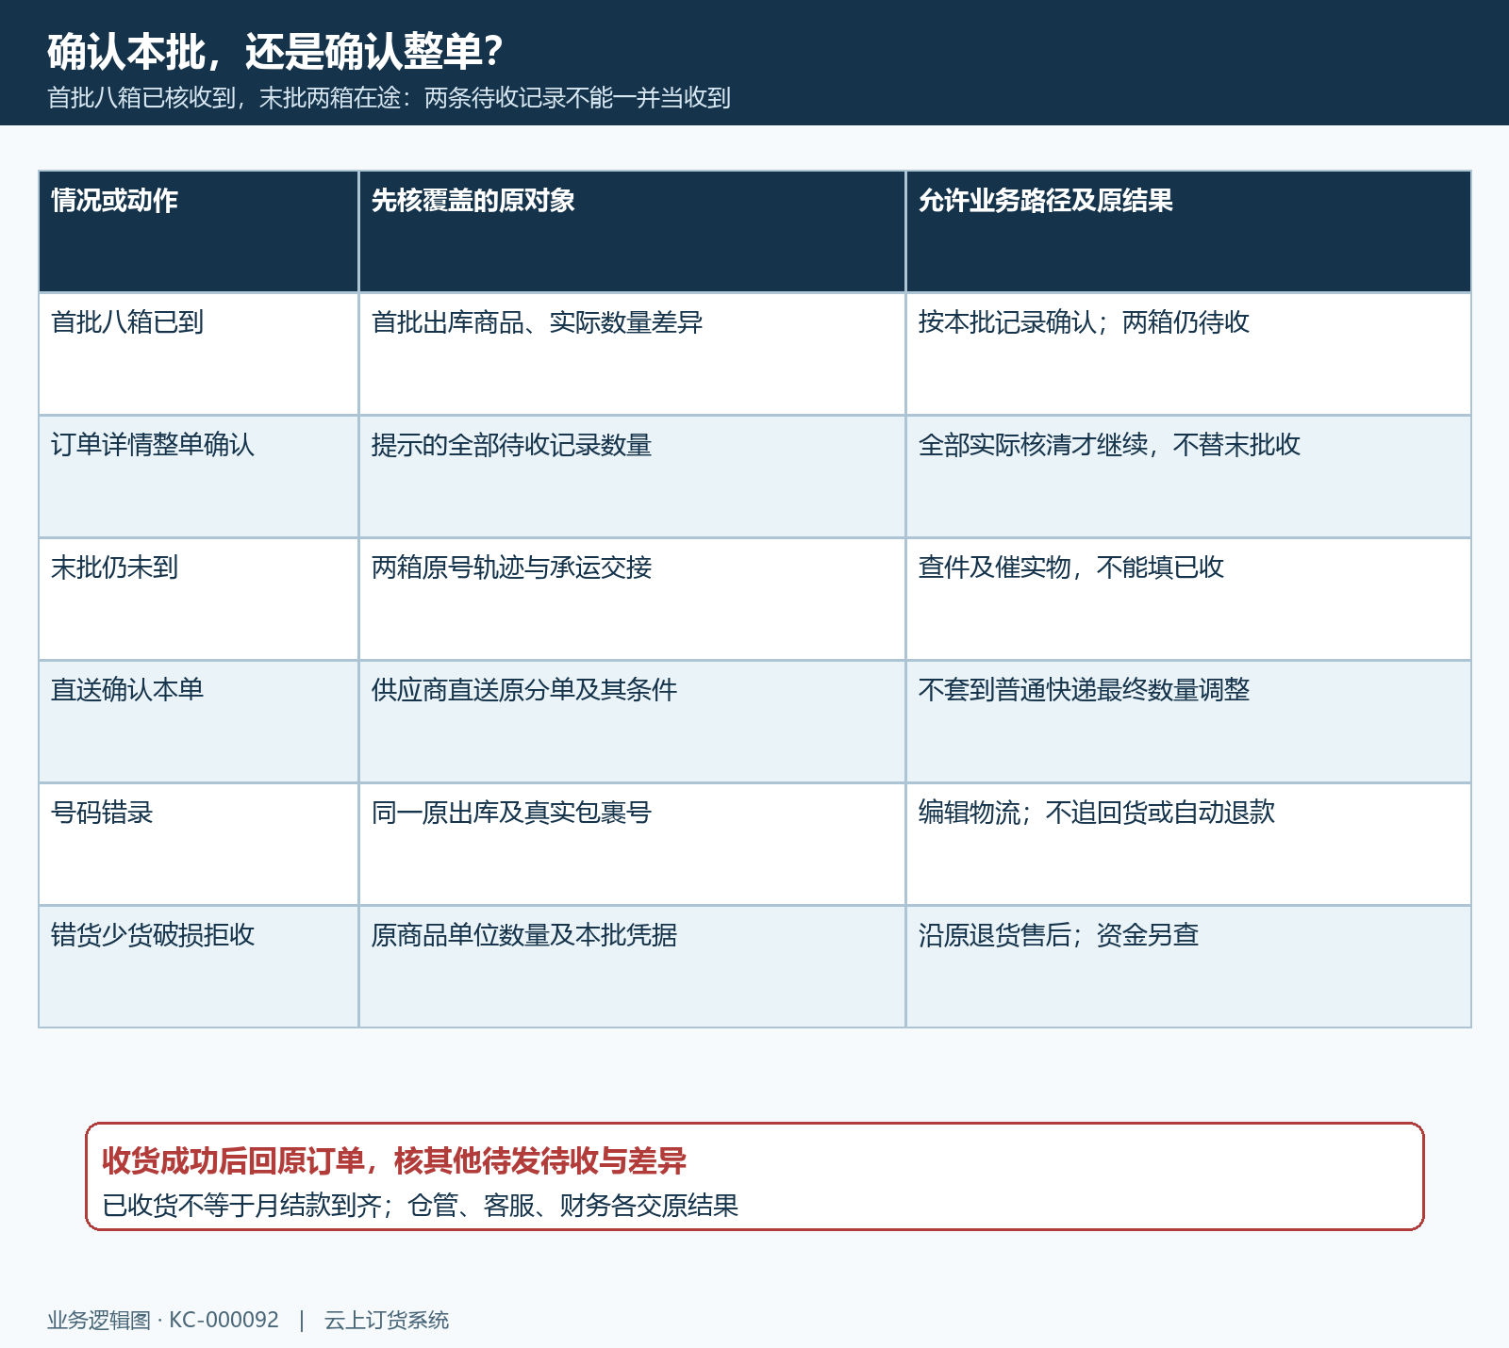Viewport: 1509px width, 1348px height.
Task: Click footer text 云上订货系统
Action: 387,1320
